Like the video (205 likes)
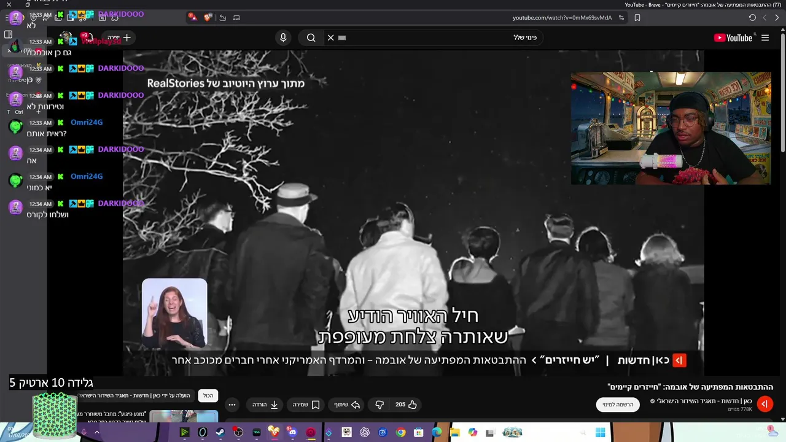Viewport: 786px width, 442px height. point(406,405)
